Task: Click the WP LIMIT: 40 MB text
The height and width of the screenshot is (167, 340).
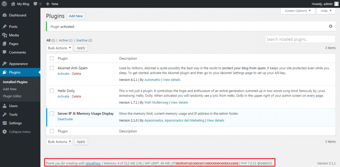Action: [157, 163]
